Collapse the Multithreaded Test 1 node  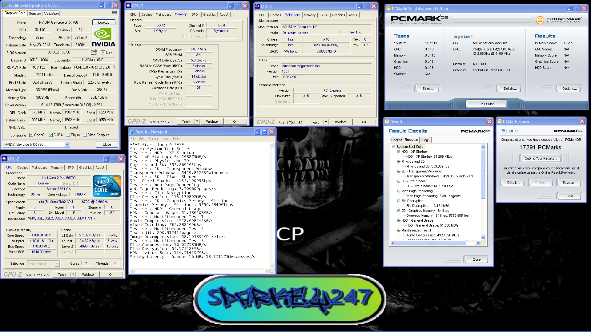click(x=399, y=231)
